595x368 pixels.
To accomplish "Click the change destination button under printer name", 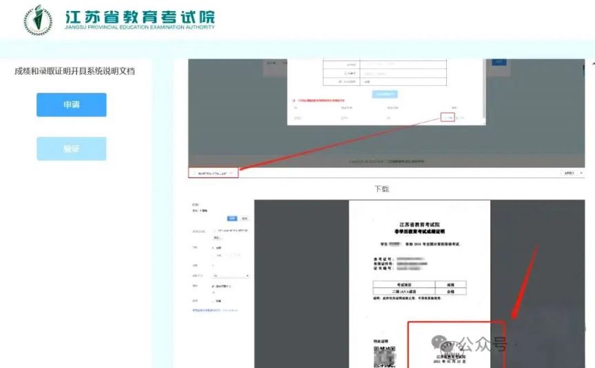I will tap(217, 237).
